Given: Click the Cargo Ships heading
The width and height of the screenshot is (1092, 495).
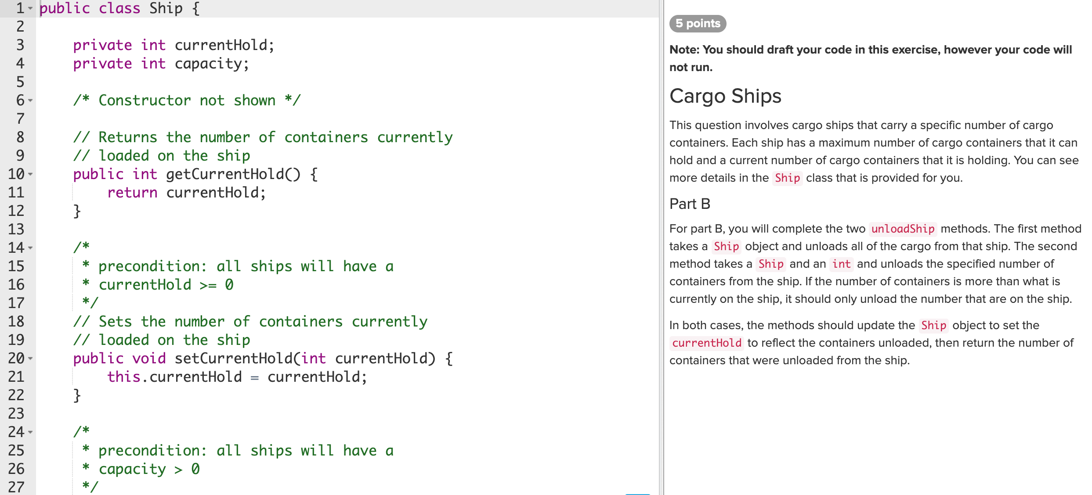Looking at the screenshot, I should (725, 96).
